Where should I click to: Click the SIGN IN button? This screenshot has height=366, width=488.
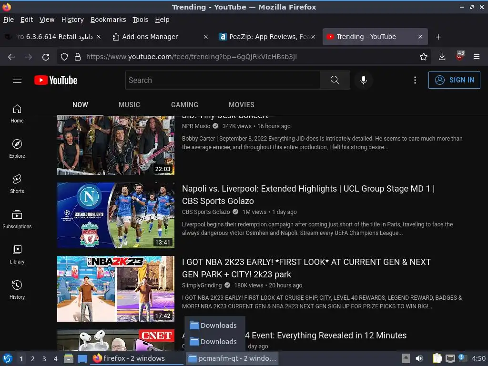point(454,80)
